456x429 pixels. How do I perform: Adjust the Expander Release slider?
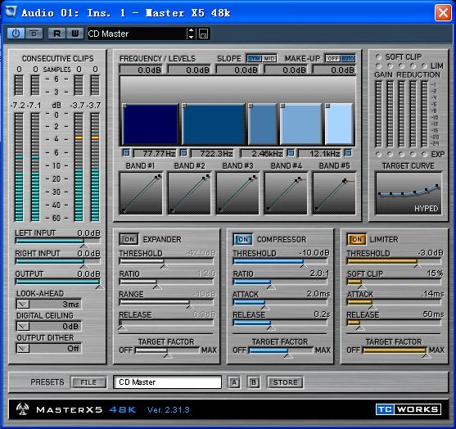166,323
